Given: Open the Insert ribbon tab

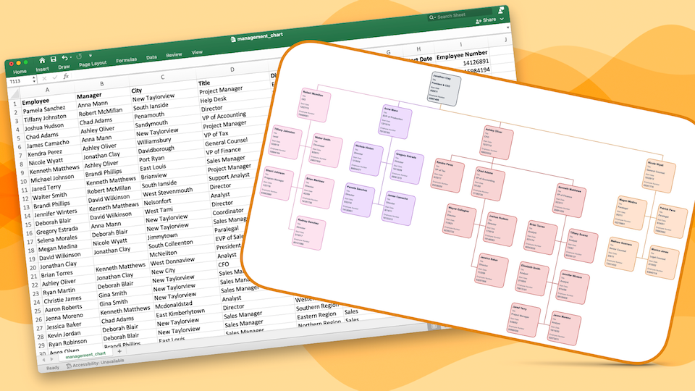Looking at the screenshot, I should click(x=43, y=70).
